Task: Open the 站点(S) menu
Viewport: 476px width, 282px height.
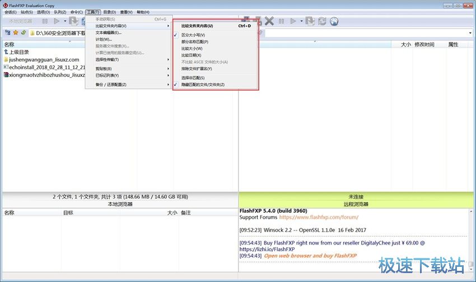Action: tap(27, 12)
